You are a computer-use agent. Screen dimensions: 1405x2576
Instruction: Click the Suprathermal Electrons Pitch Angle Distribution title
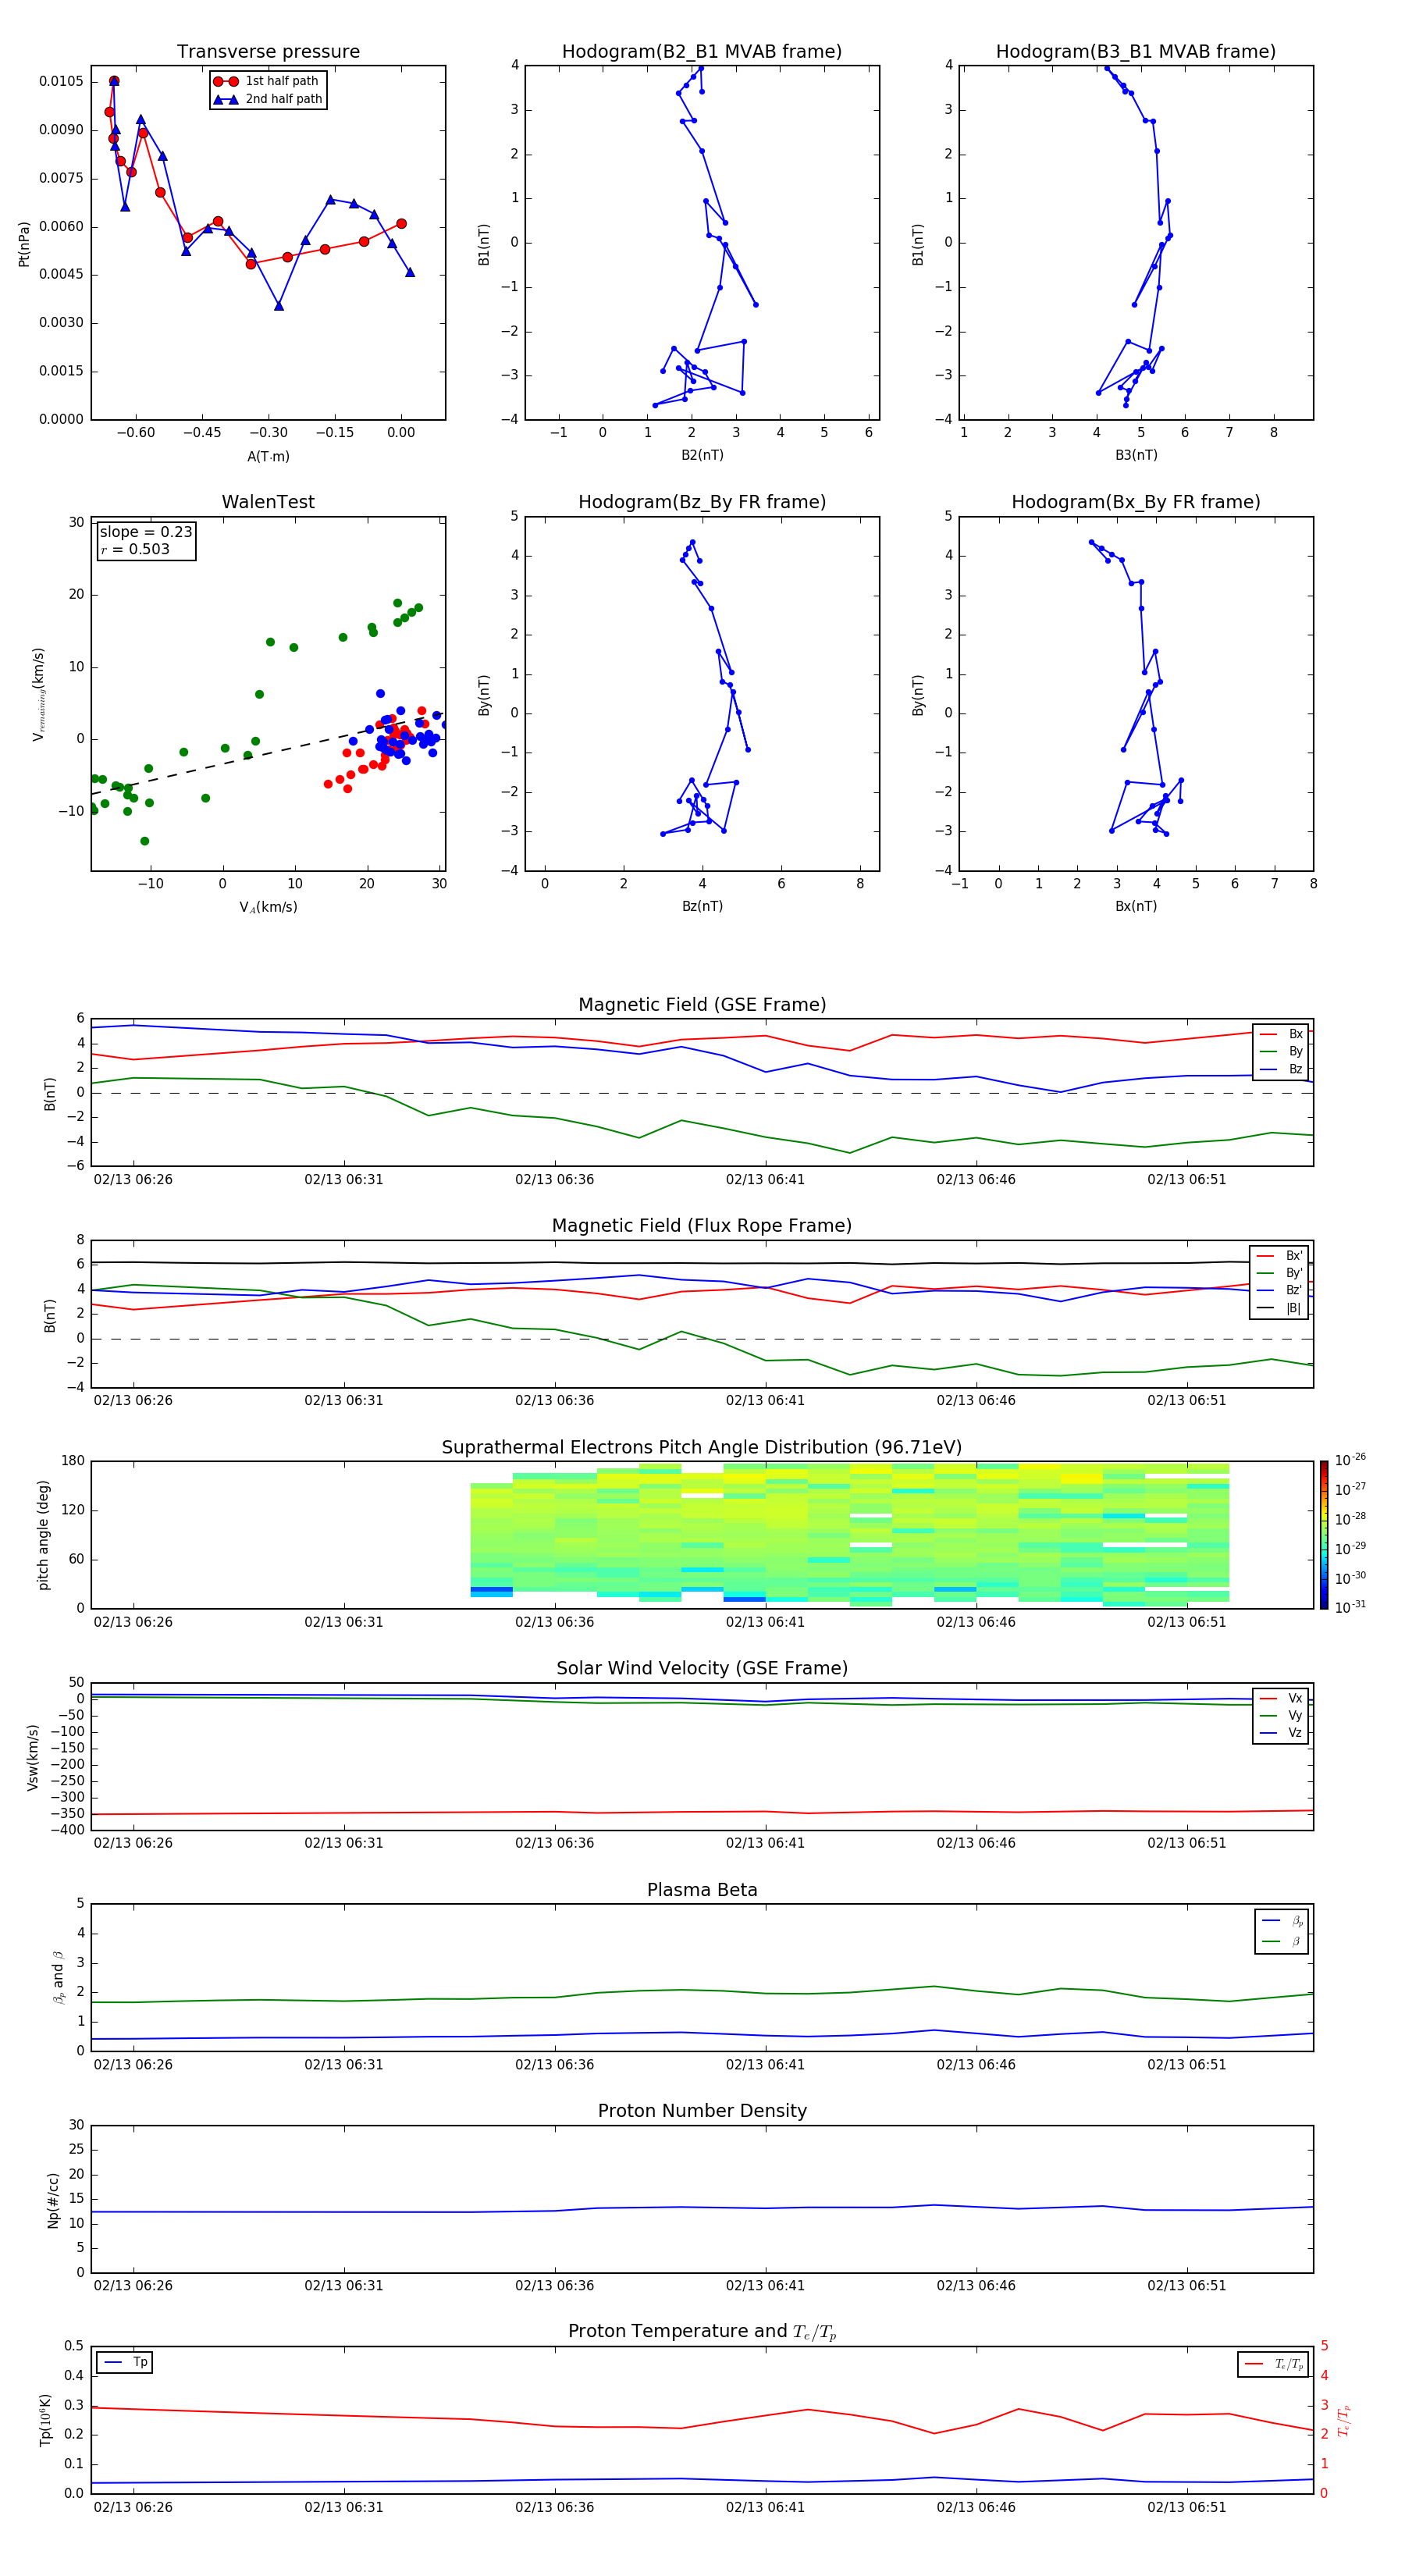click(x=702, y=1447)
